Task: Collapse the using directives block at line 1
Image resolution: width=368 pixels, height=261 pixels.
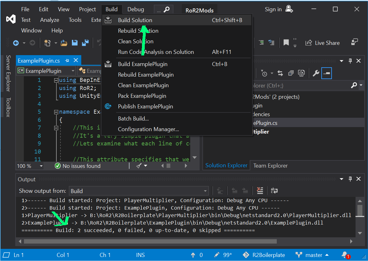Action: coord(56,80)
